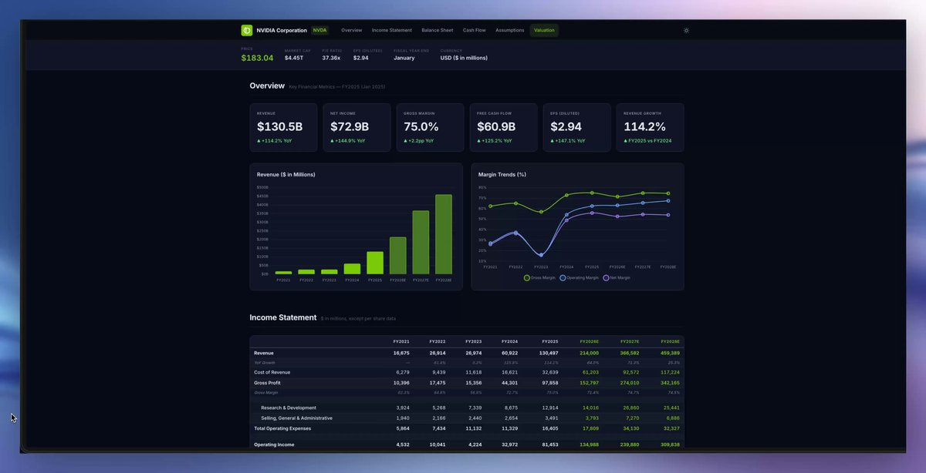Click the FY2027E revenue bar
The height and width of the screenshot is (473, 926).
(421, 243)
